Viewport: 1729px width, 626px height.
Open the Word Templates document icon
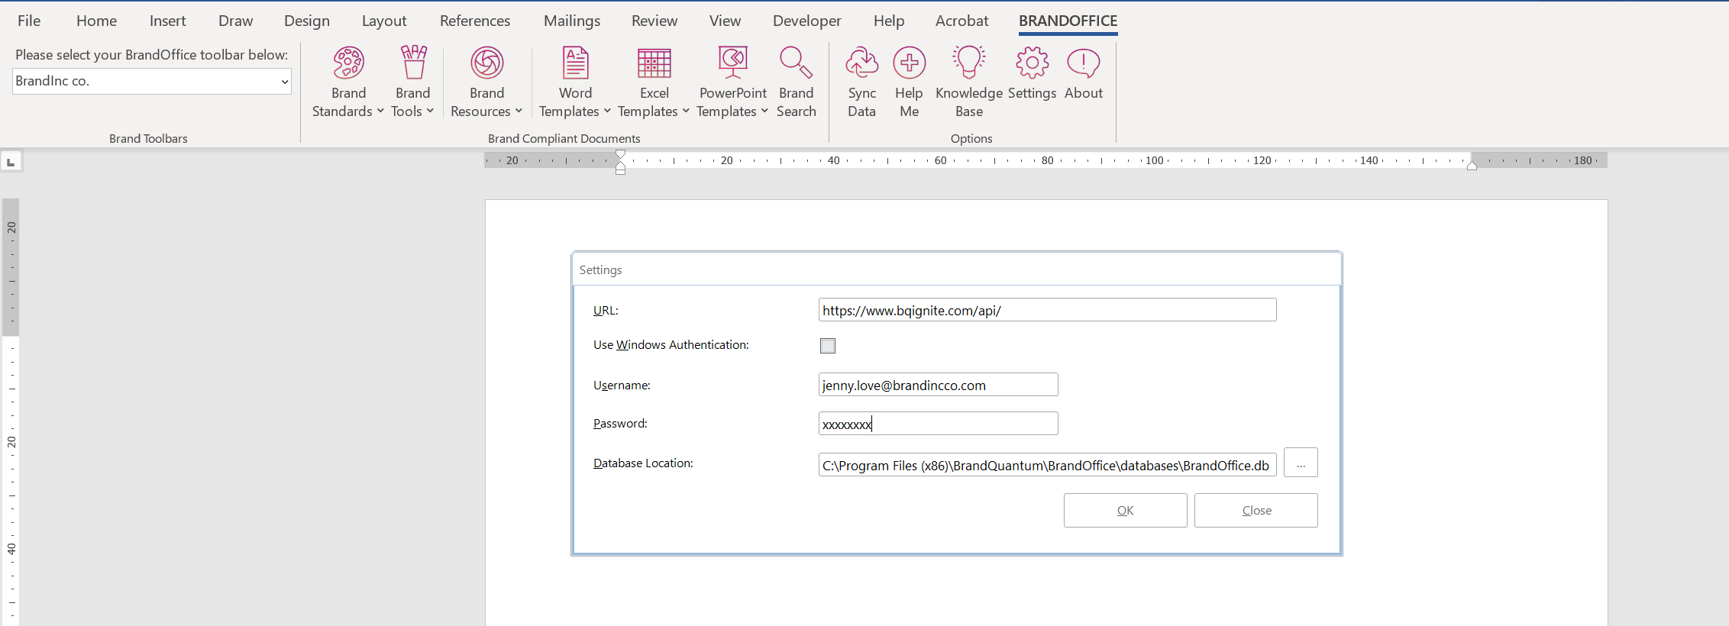pos(575,63)
